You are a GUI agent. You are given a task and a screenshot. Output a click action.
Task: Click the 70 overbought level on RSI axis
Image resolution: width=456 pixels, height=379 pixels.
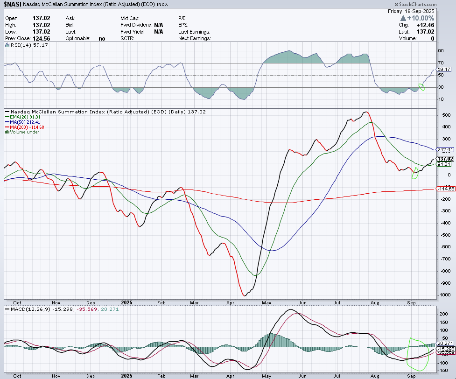441,63
